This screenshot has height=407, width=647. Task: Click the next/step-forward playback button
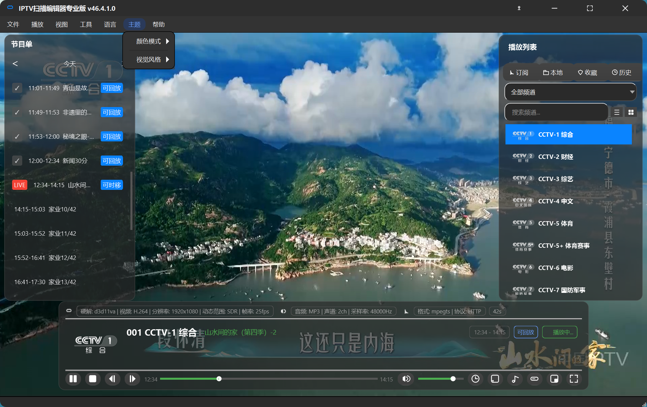click(132, 379)
